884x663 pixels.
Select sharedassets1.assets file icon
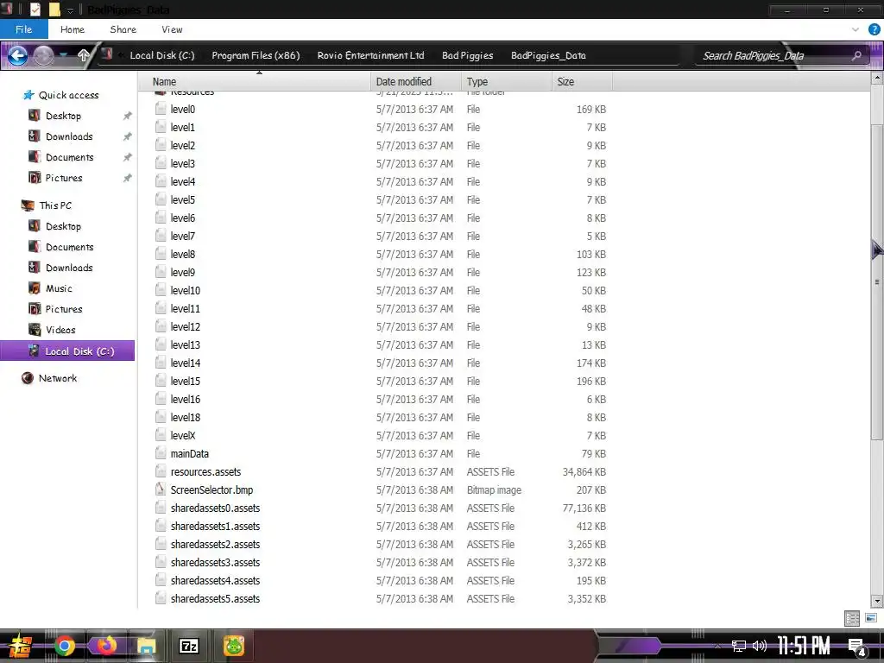click(x=161, y=526)
